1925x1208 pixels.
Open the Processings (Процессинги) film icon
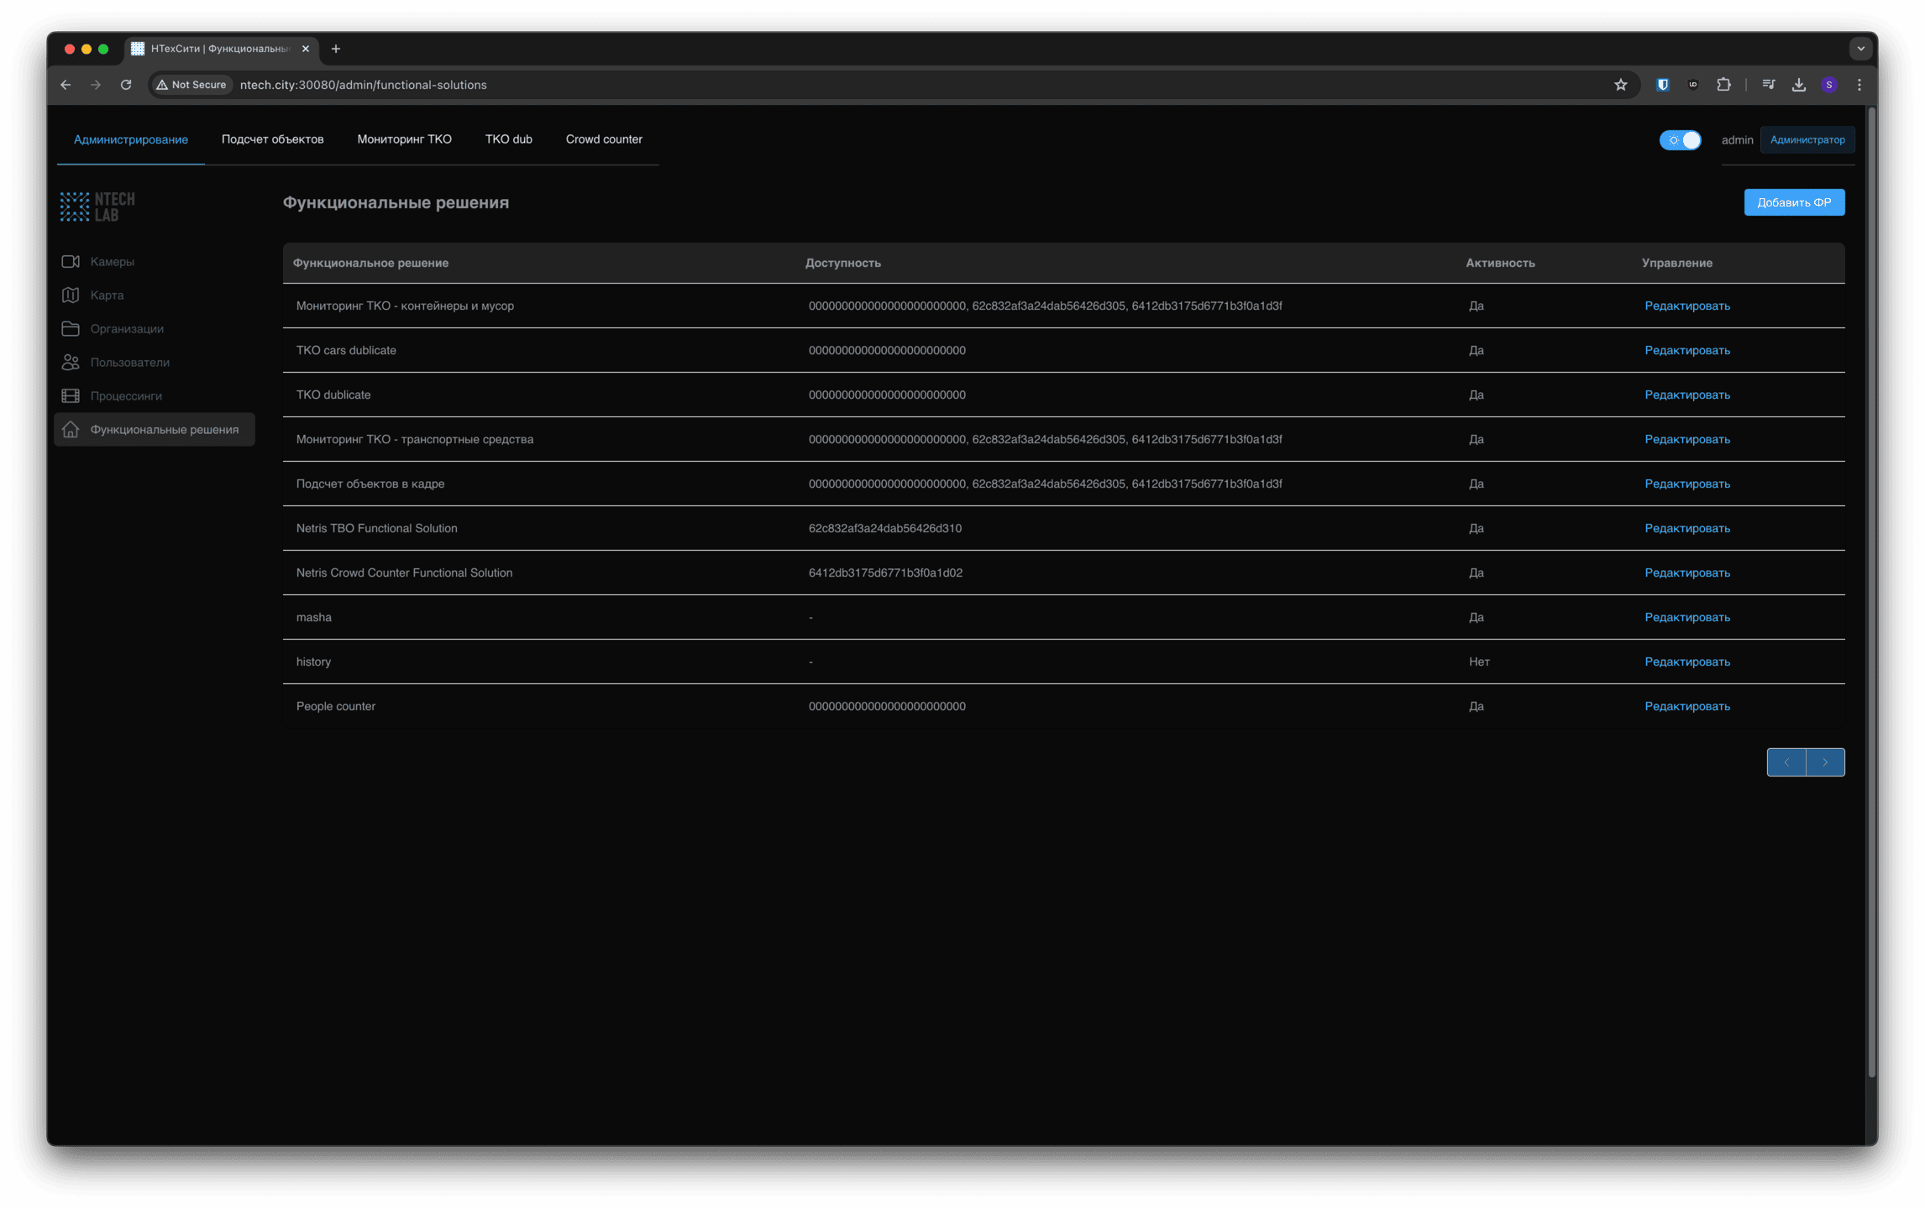pyautogui.click(x=71, y=396)
